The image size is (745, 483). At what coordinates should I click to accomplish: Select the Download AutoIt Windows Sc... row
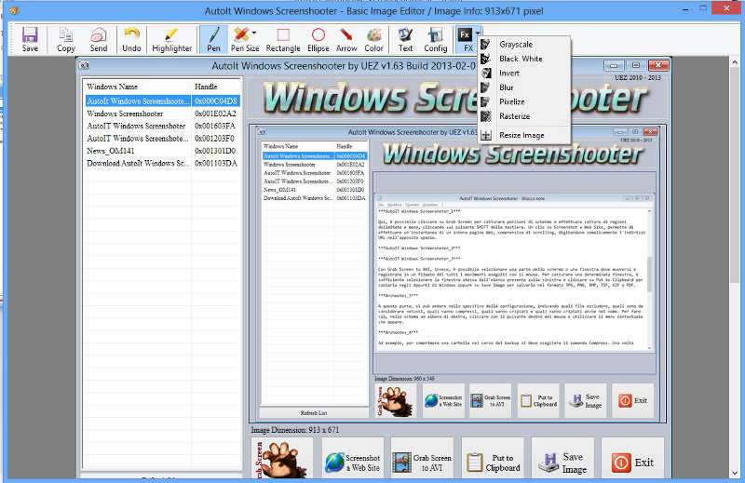click(163, 163)
